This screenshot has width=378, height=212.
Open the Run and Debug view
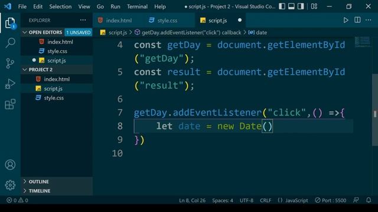click(10, 84)
